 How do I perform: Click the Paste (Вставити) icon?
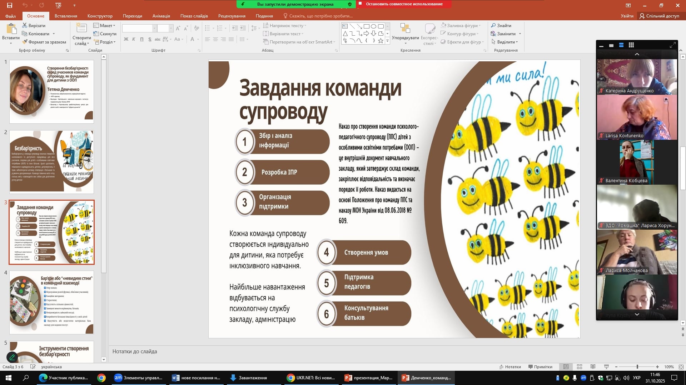pyautogui.click(x=11, y=29)
